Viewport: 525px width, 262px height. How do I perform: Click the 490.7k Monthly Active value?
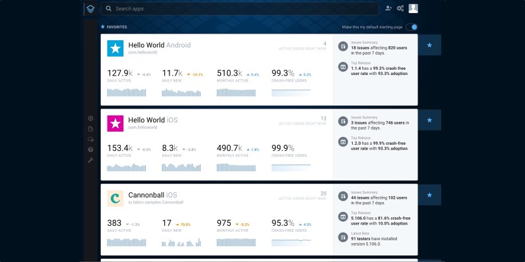pyautogui.click(x=230, y=148)
